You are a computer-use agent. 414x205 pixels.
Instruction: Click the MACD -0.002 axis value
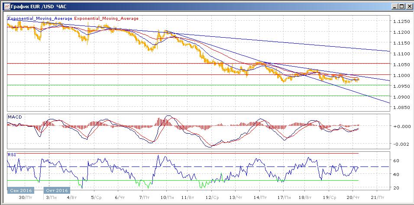pos(401,144)
